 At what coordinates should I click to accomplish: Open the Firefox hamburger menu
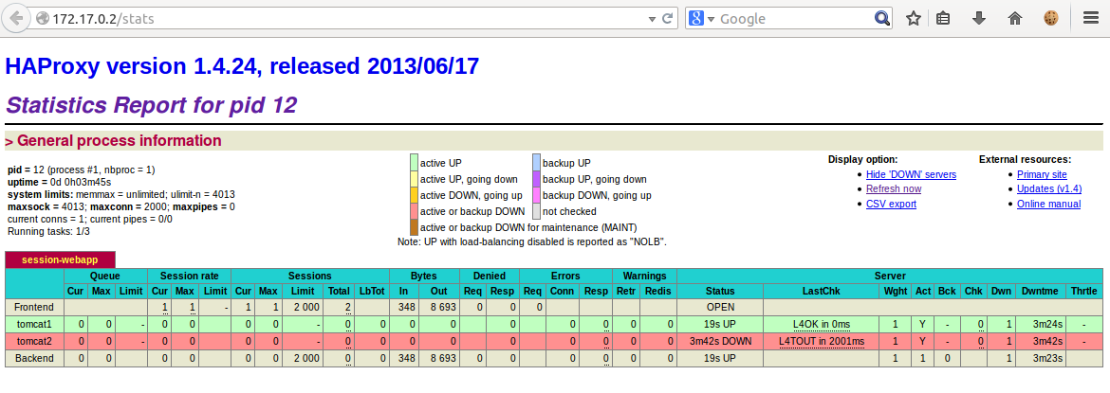click(x=1090, y=19)
